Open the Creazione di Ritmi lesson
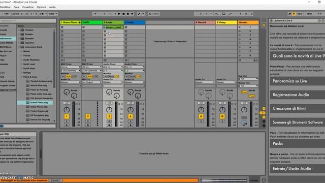The image size is (325, 183). click(298, 108)
